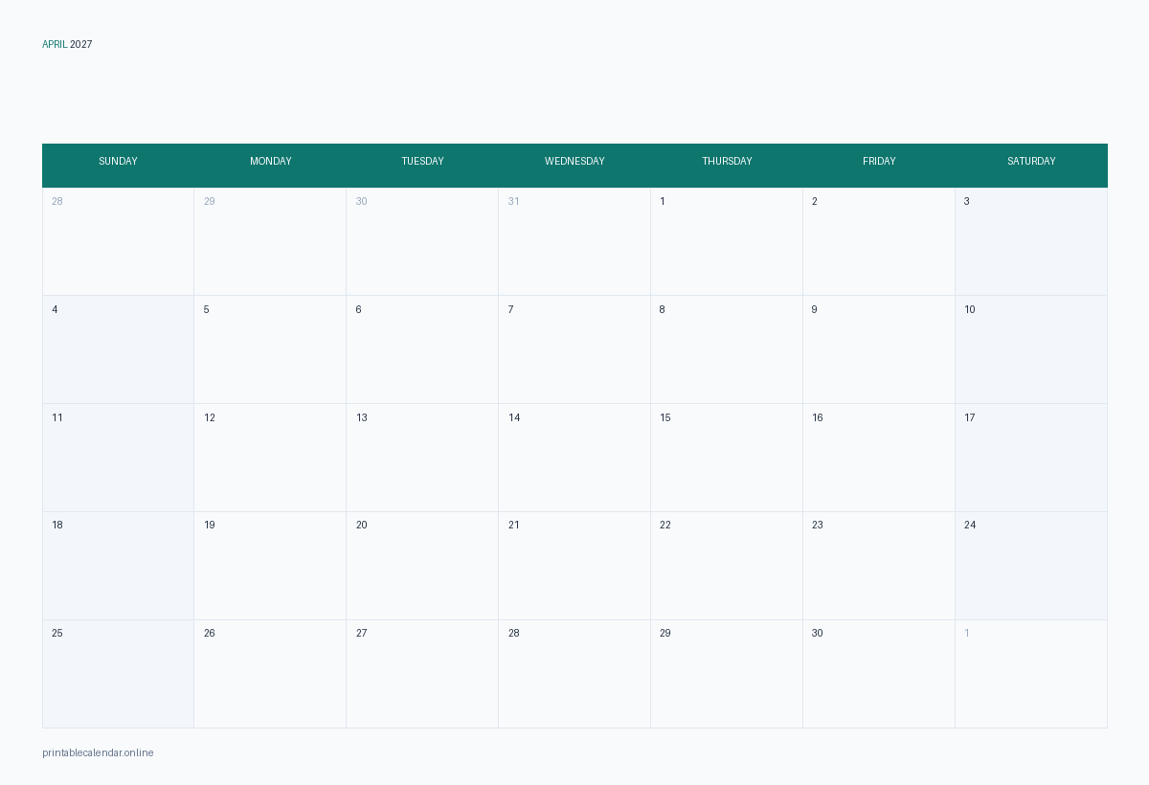Click date 20 under Tuesday
Viewport: 1149px width, 785px height.
tap(362, 526)
